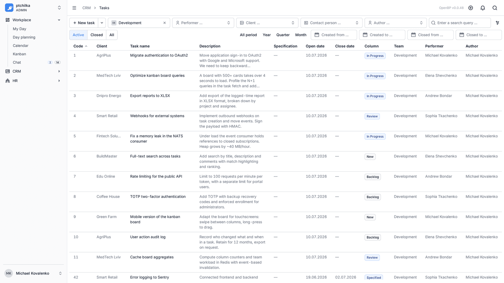Select All period filter
Viewport: 504px width, 283px height.
coord(248,35)
